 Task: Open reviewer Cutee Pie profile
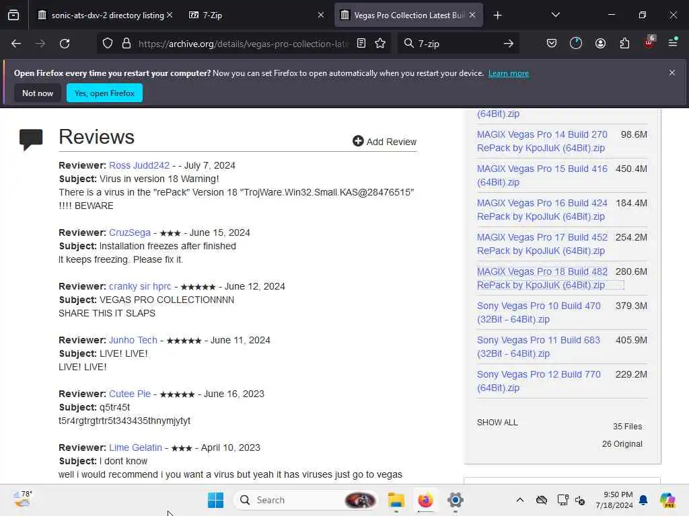pos(130,394)
